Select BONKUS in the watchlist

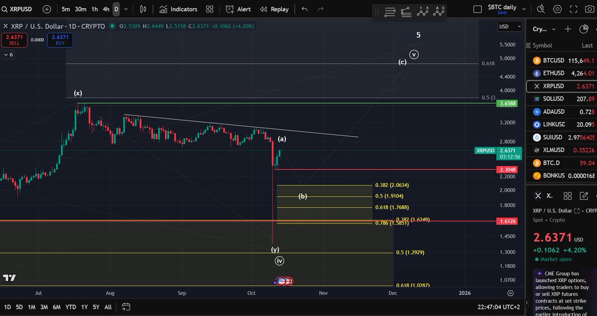pos(562,176)
